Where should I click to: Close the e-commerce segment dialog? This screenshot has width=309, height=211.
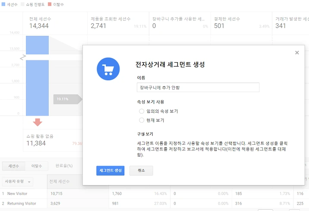click(297, 53)
